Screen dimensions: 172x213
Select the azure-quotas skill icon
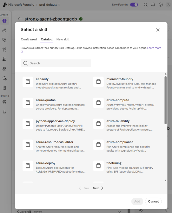coord(28,103)
